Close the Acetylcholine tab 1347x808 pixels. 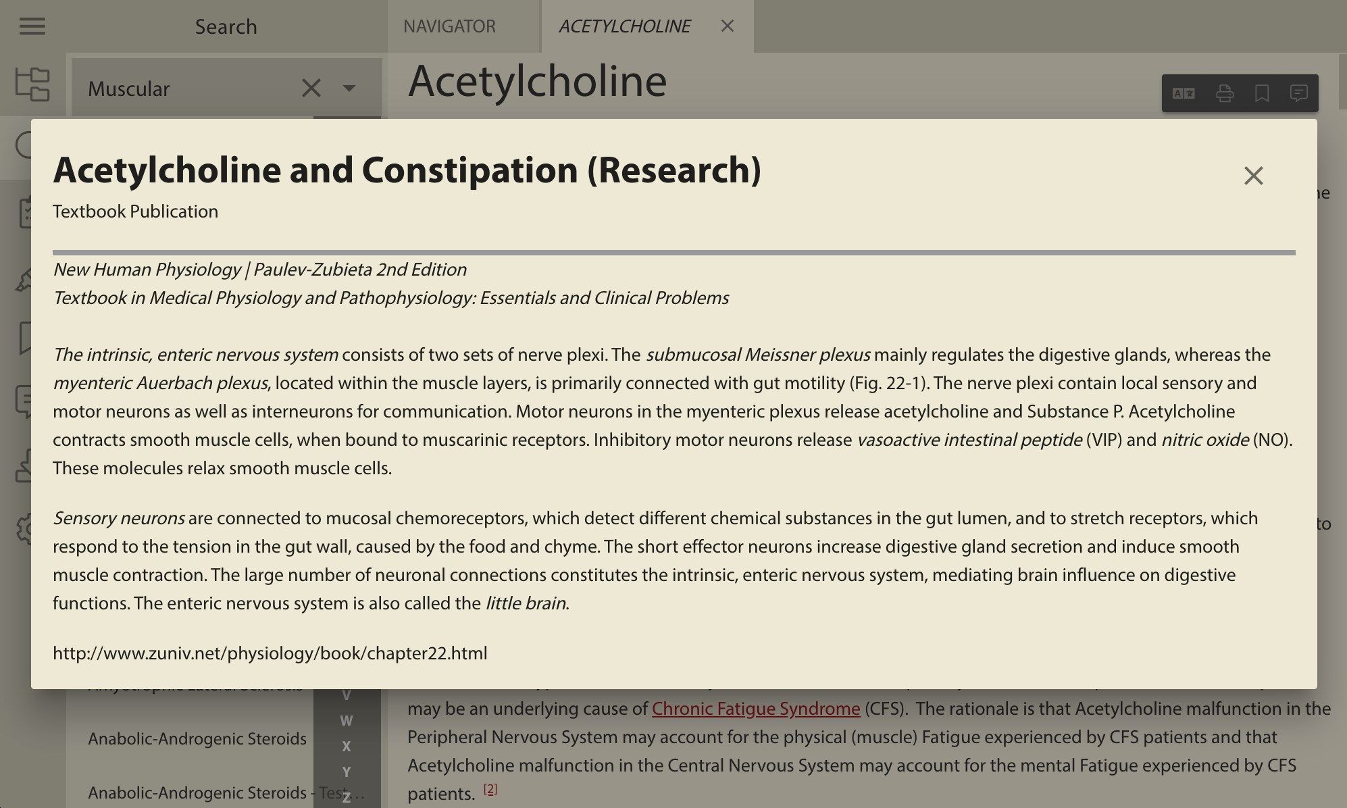pyautogui.click(x=727, y=26)
